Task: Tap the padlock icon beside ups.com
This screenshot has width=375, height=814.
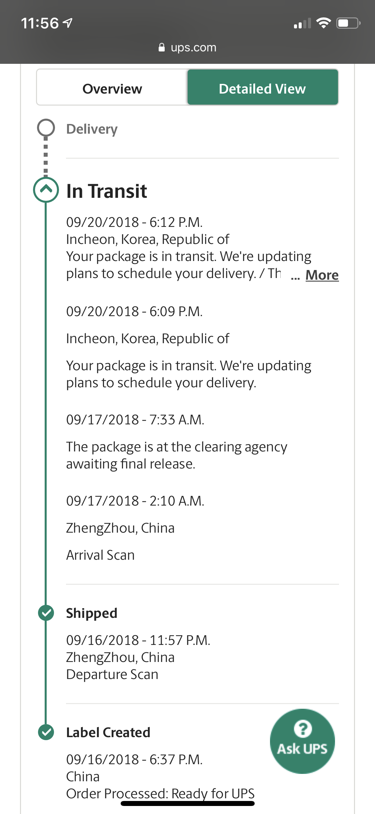Action: pos(162,47)
